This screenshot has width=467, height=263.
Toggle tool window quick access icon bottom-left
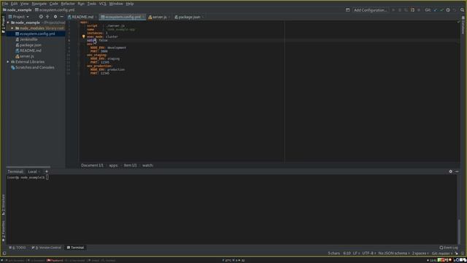(x=4, y=254)
